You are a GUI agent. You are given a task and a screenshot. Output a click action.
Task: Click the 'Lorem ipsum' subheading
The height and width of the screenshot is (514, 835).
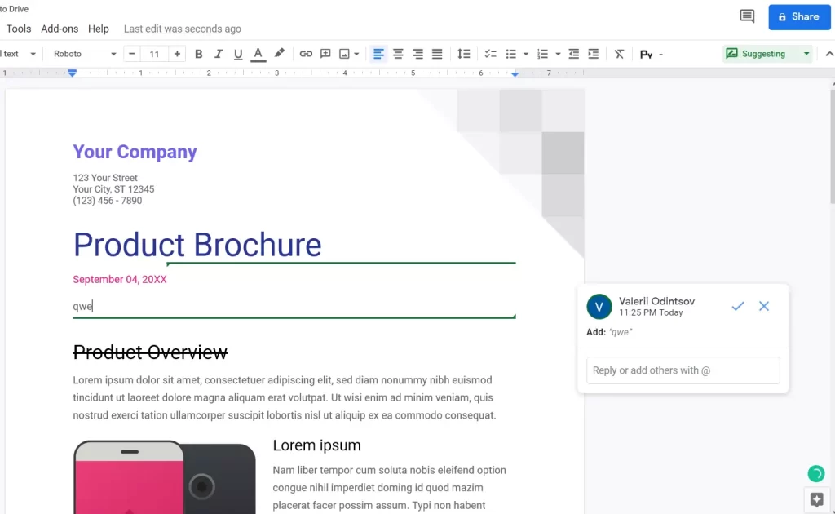[x=317, y=445]
